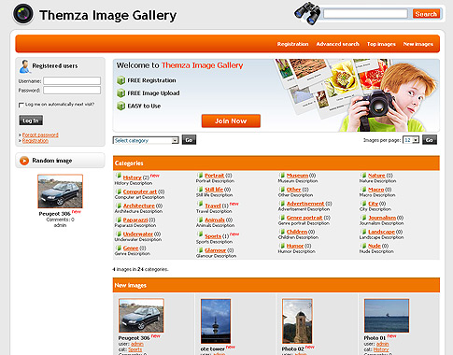453x355 pixels.
Task: Expand the Images per page dropdown
Action: click(411, 140)
